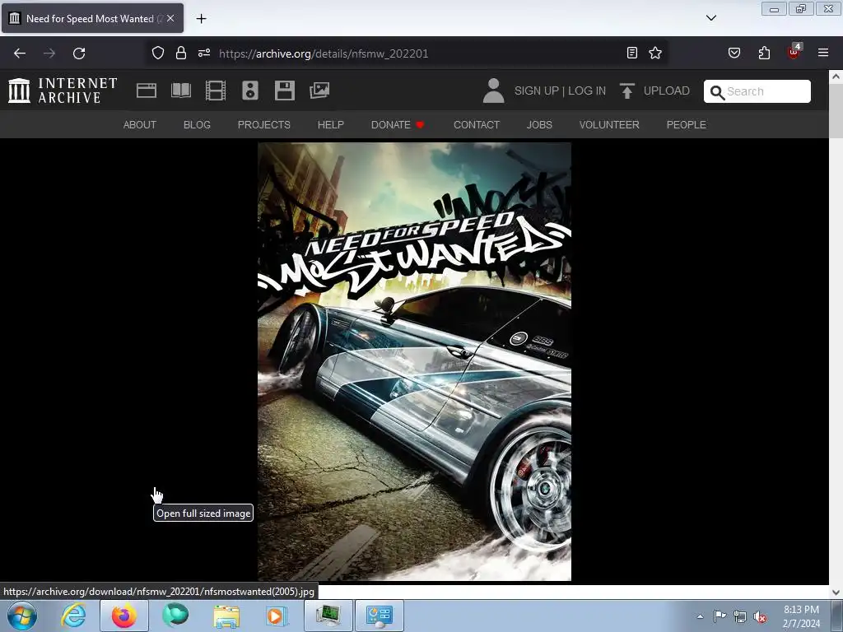The height and width of the screenshot is (632, 843).
Task: Click the network tray icon
Action: click(x=740, y=616)
